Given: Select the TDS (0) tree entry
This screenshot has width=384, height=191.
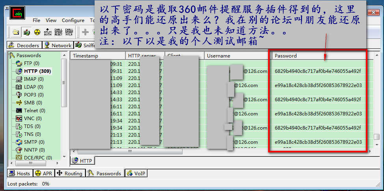Looking at the screenshot, I should [28, 126].
